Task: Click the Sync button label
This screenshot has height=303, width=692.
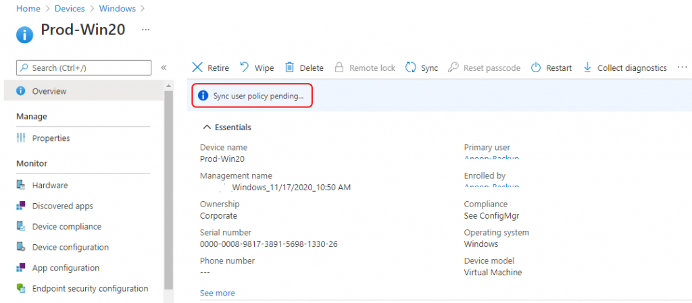Action: click(429, 68)
